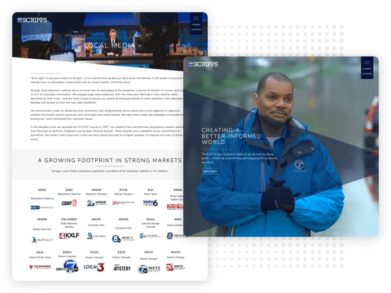Click the WXYZ Detroit channel 7 logo
This screenshot has height=293, width=391.
[149, 269]
